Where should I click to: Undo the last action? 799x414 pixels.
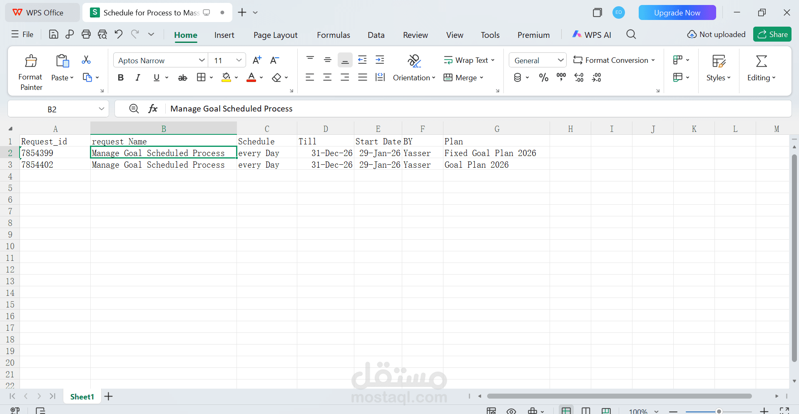click(x=119, y=35)
